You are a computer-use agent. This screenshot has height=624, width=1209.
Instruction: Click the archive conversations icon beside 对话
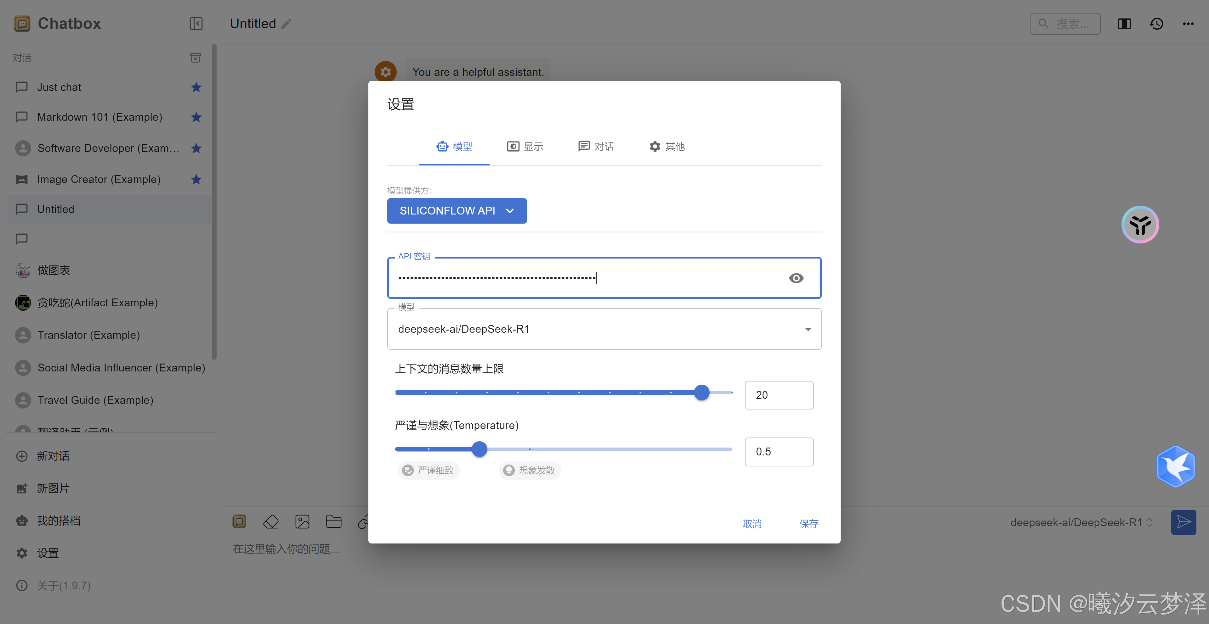(x=195, y=58)
